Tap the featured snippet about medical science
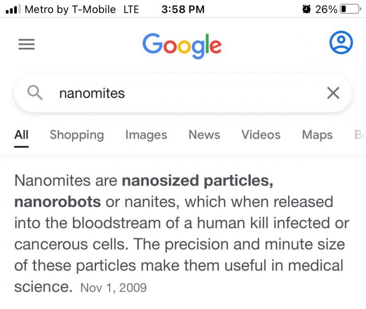 coord(181,234)
